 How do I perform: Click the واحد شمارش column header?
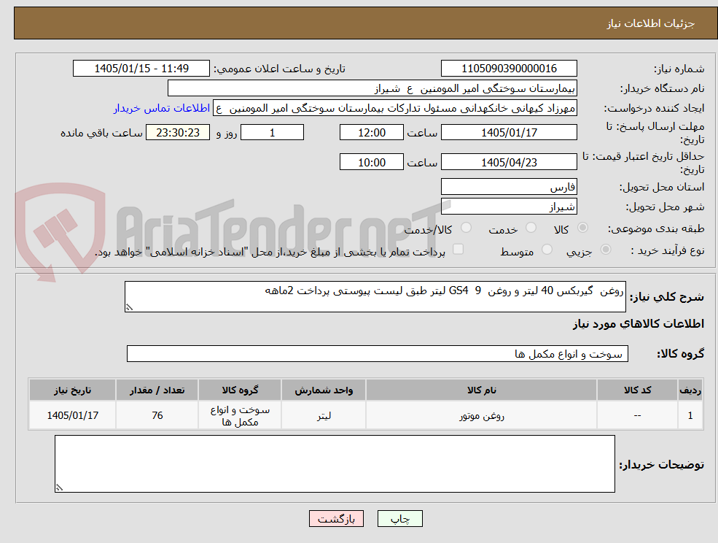(324, 390)
